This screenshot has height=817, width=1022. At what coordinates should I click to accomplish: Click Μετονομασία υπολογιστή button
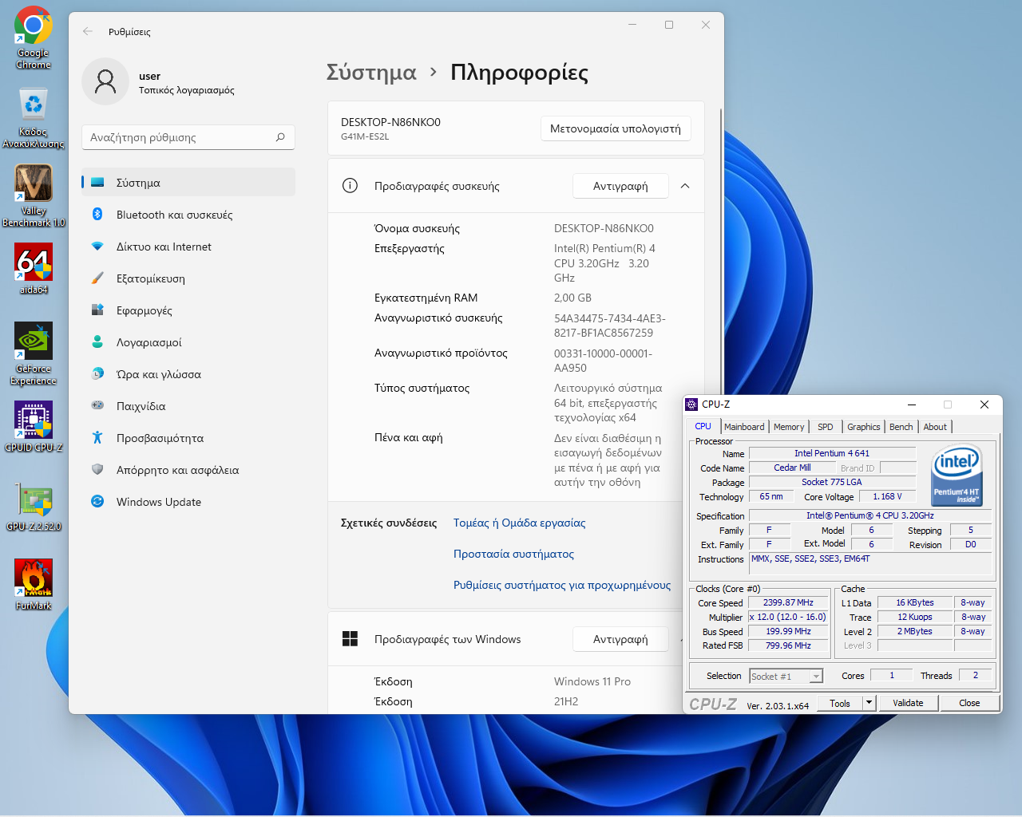click(616, 128)
